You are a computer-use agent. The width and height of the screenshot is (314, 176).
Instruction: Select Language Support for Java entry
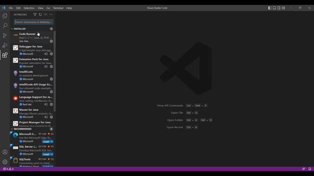(32, 101)
